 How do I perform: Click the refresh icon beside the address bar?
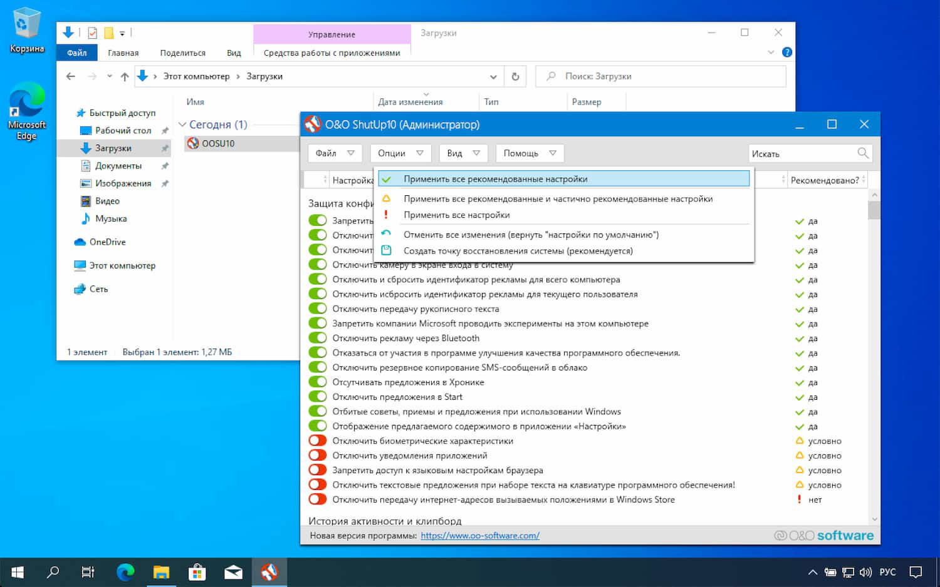[515, 76]
